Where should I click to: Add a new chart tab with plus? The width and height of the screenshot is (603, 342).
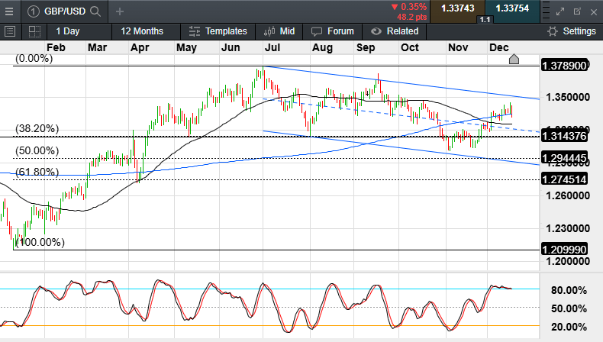tap(121, 11)
